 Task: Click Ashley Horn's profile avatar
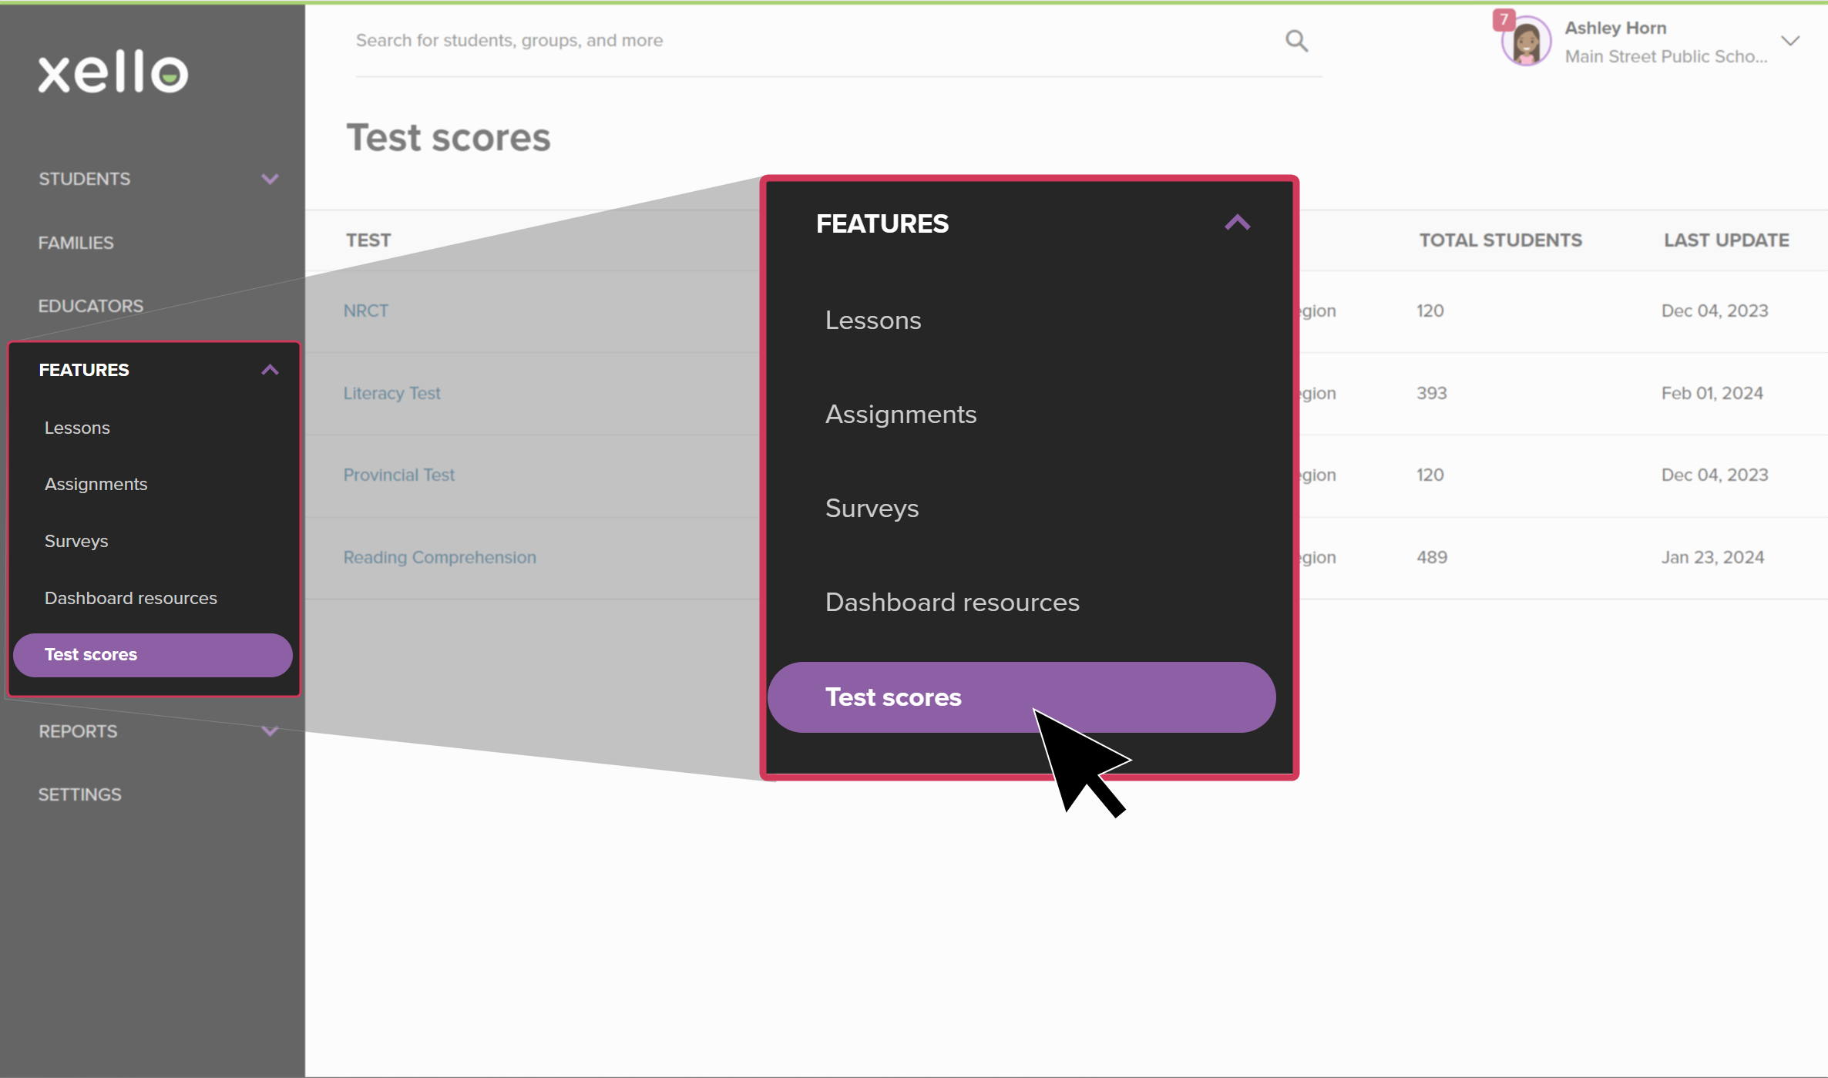point(1527,42)
